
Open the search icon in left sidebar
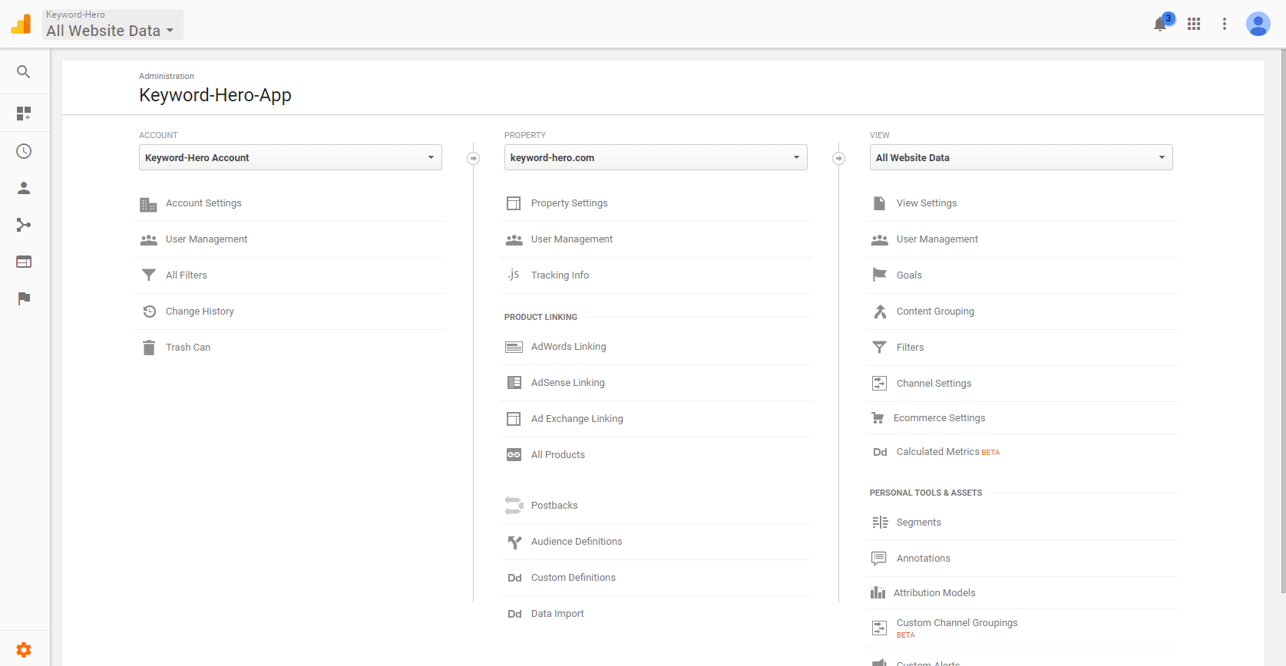[x=24, y=72]
